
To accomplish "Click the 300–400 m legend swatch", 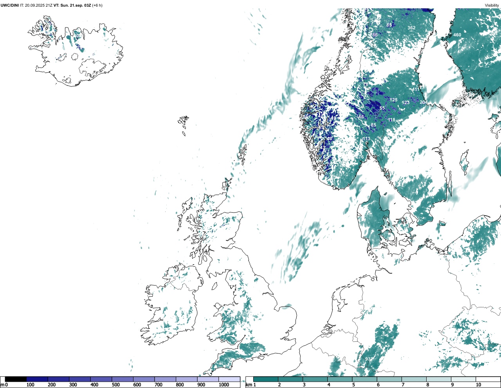I will (80, 379).
